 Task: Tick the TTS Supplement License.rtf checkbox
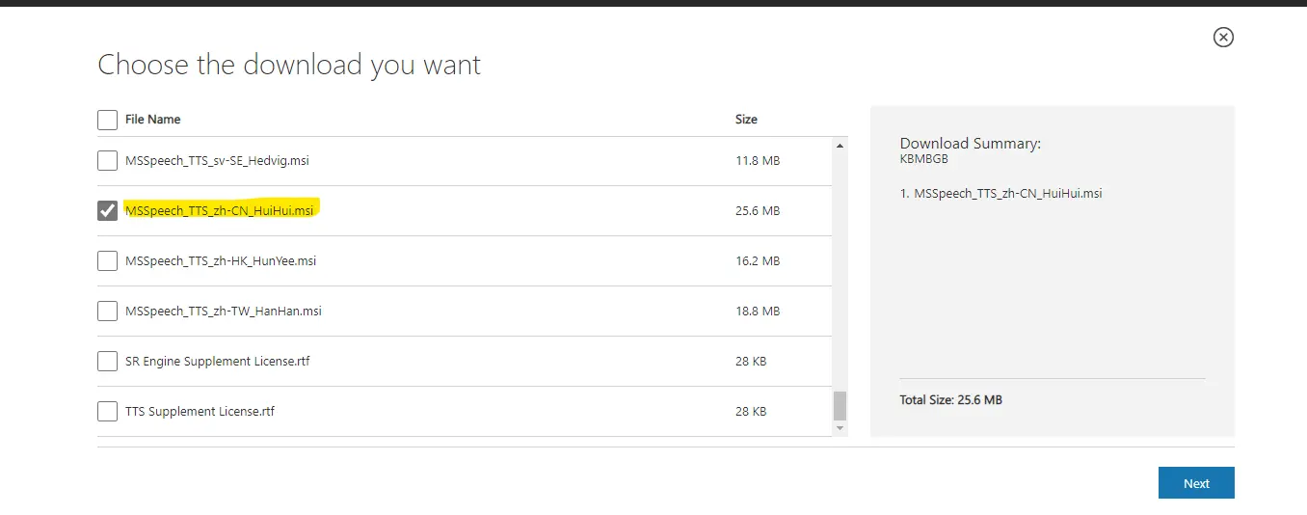108,412
